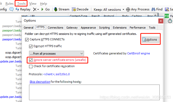Click the Actions button
Image resolution: width=173 pixels, height=102 pixels.
click(x=150, y=40)
